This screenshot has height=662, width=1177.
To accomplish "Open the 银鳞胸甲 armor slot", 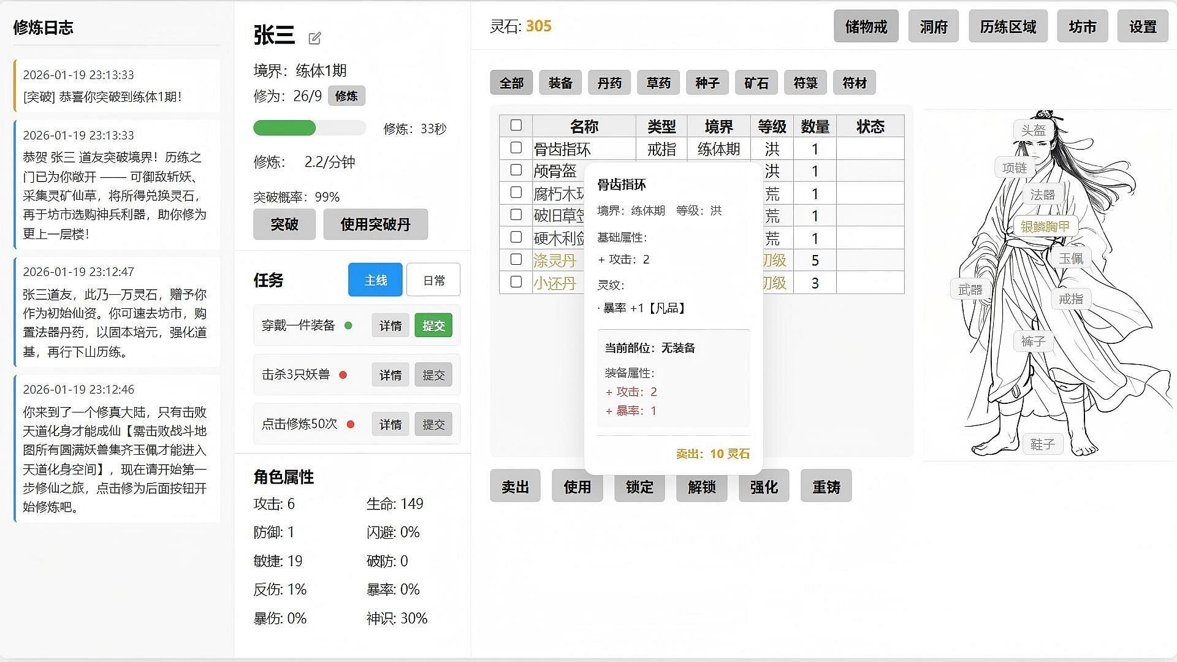I will point(1045,226).
